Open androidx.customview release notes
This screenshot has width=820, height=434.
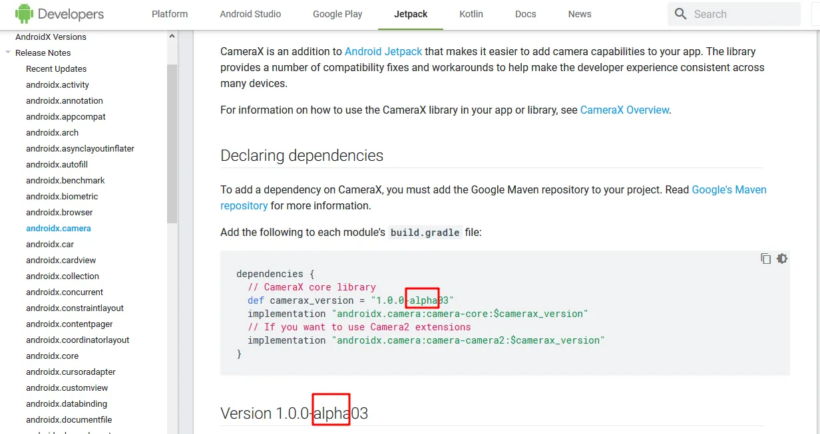pos(67,387)
